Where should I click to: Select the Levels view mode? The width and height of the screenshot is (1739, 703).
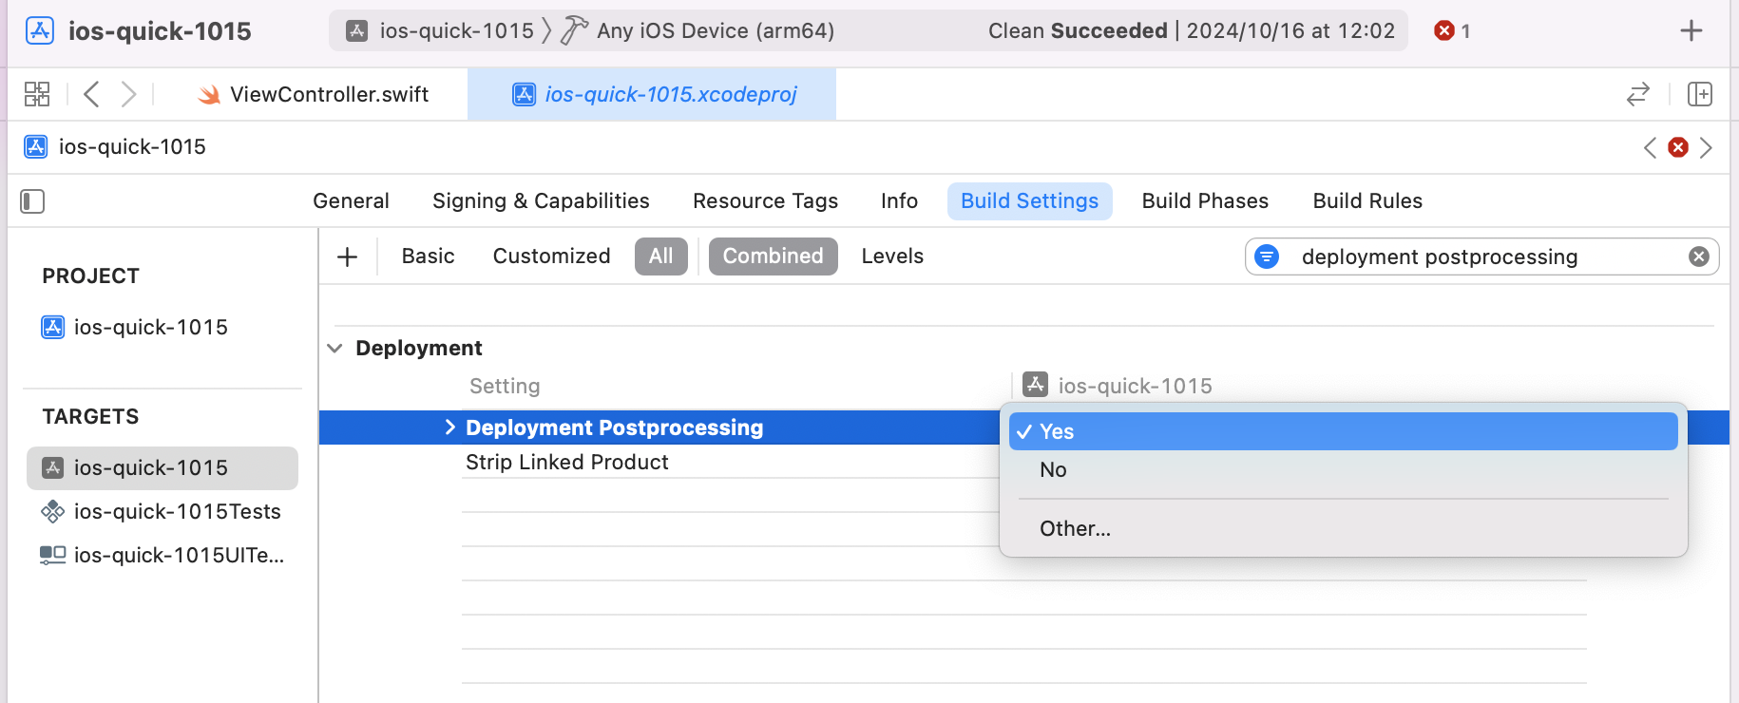(x=891, y=256)
